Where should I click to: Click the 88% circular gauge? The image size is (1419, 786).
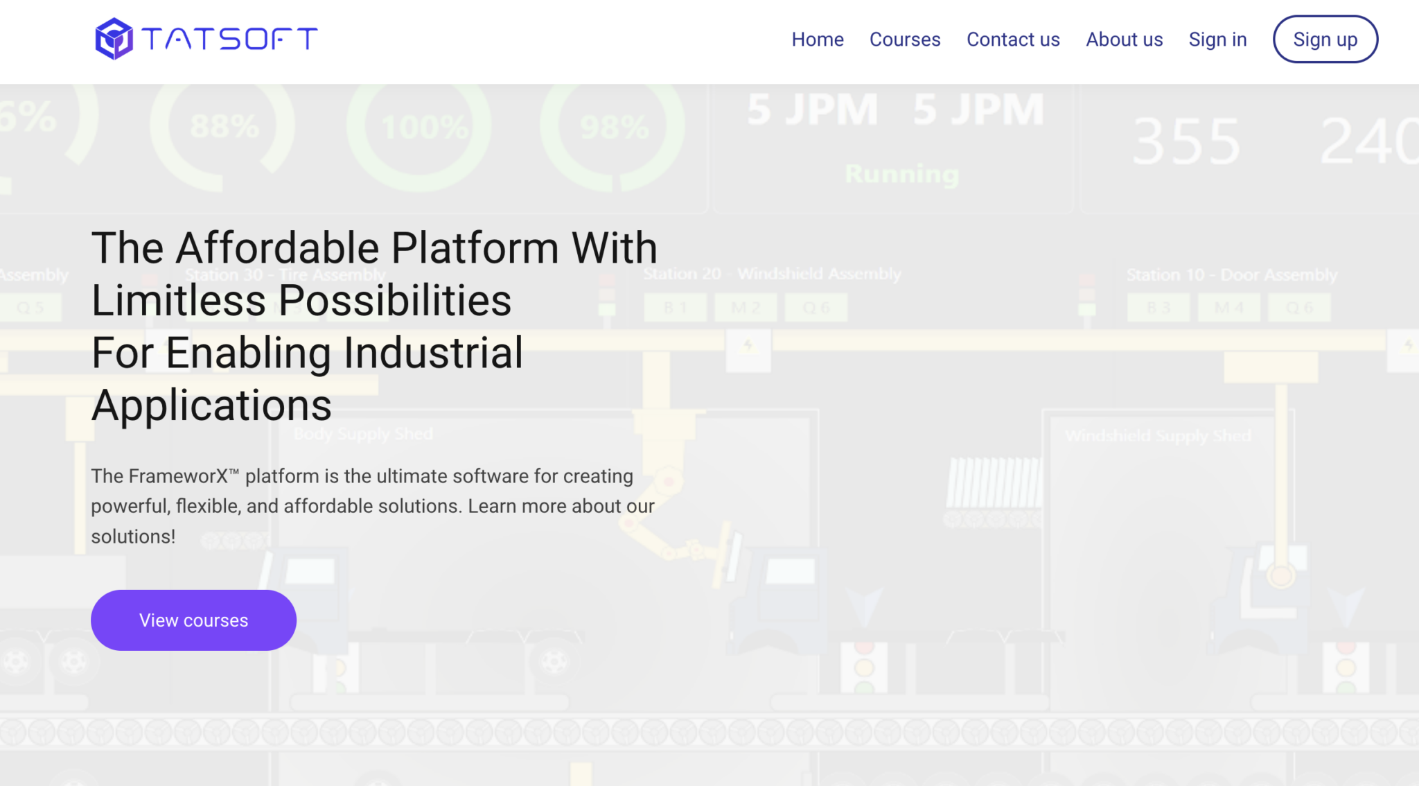(x=223, y=128)
